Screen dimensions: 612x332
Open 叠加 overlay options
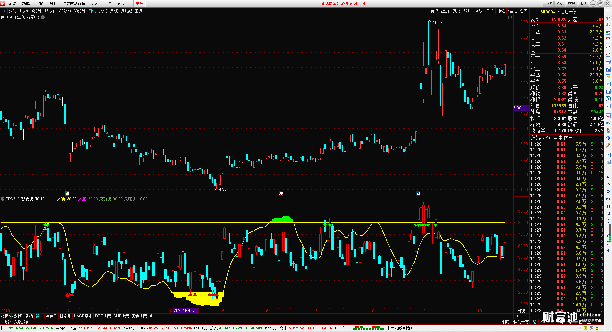coord(445,11)
